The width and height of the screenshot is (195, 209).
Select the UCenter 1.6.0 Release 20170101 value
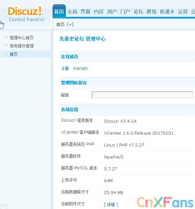[139, 133]
